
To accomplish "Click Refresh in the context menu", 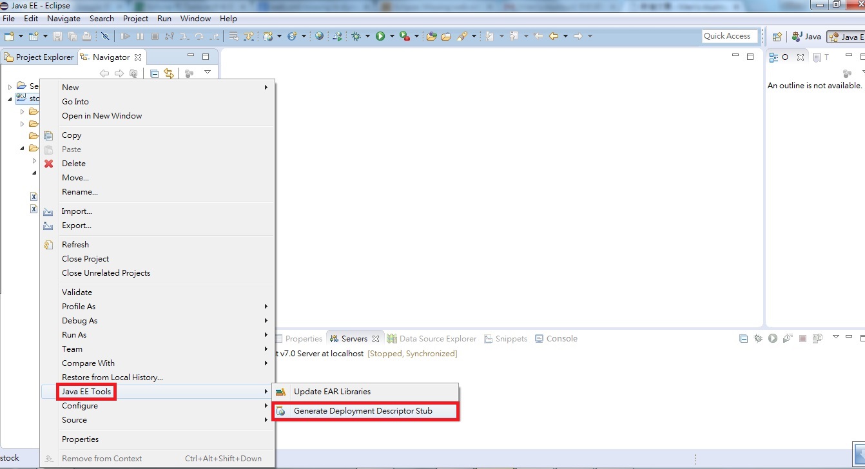I will pyautogui.click(x=158, y=245).
